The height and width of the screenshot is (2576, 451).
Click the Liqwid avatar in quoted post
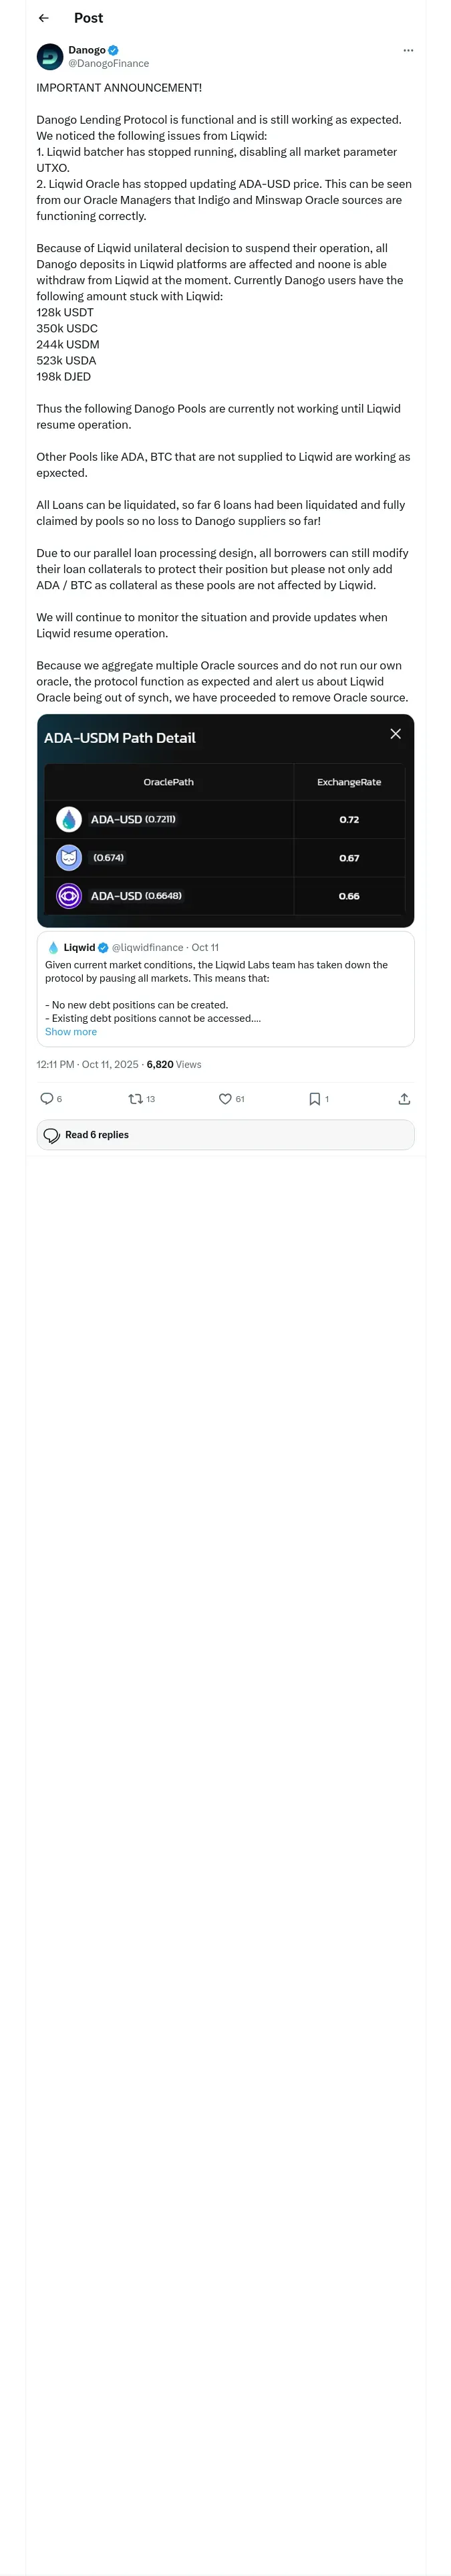tap(53, 948)
